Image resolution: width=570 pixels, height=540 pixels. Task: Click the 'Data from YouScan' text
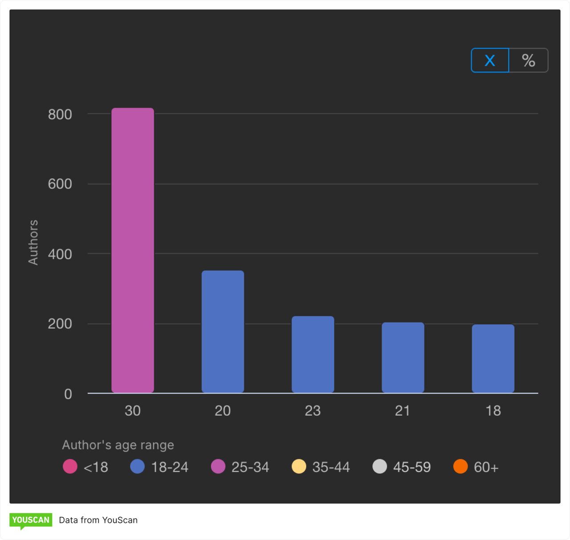pos(98,520)
